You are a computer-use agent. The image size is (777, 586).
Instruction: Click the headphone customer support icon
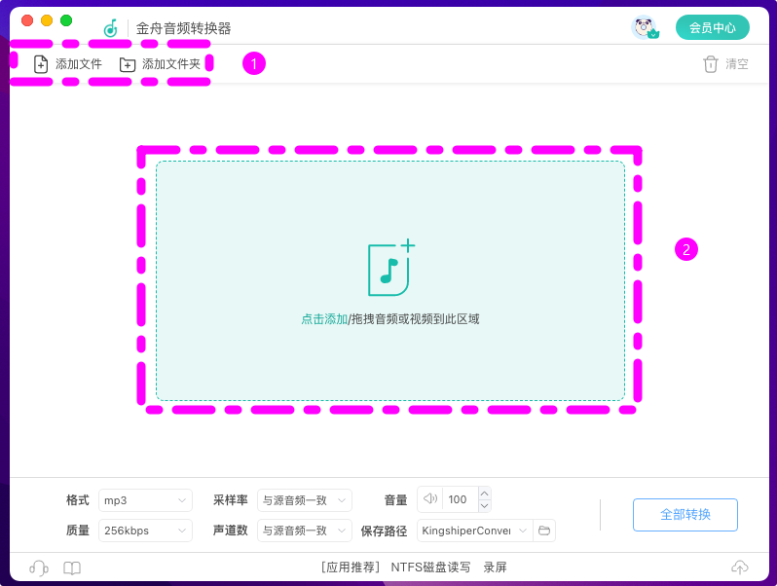(39, 568)
